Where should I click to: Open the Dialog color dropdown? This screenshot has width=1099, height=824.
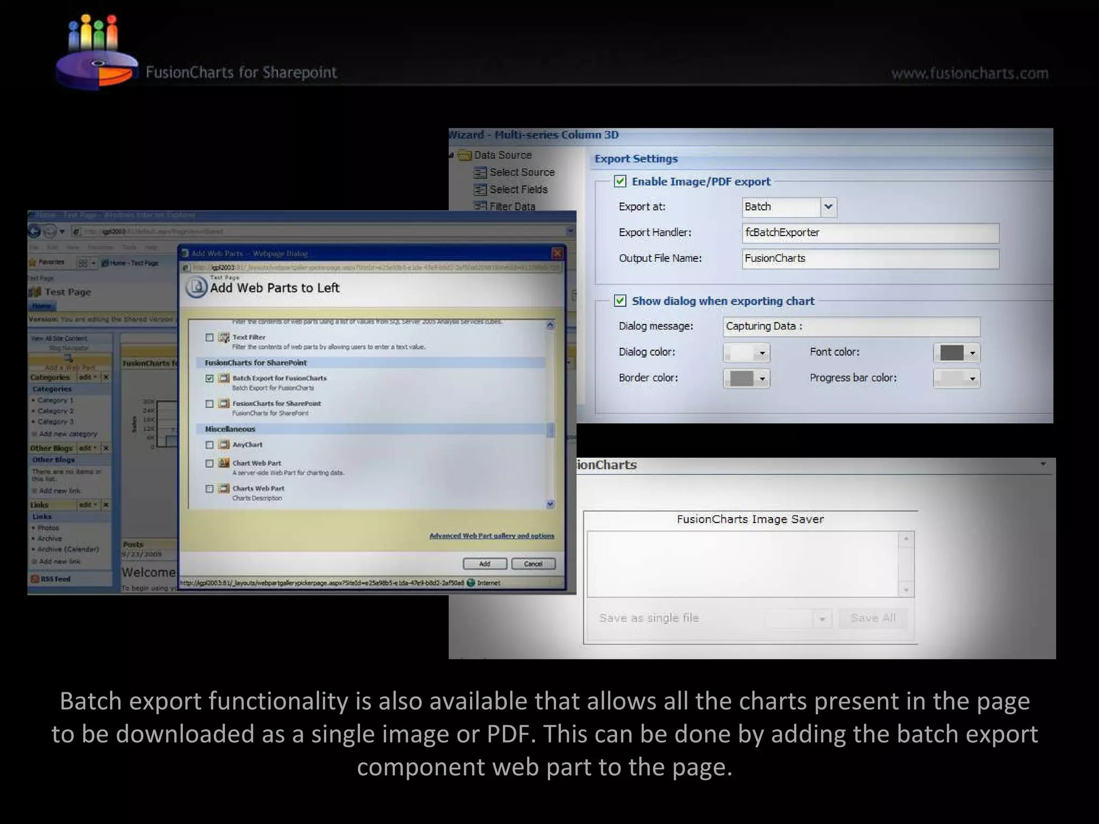[761, 353]
